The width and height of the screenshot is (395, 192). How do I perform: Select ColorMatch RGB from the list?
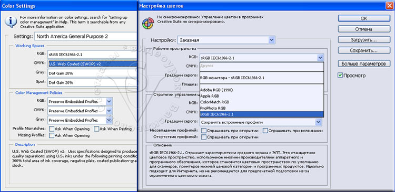(x=261, y=102)
